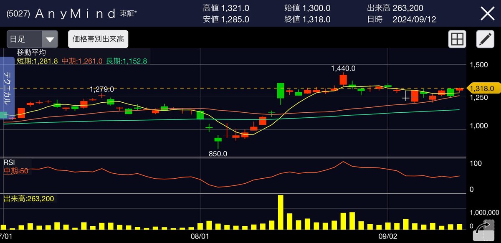Tap the 安値 1,285.0 value
501x243 pixels.
pos(226,19)
